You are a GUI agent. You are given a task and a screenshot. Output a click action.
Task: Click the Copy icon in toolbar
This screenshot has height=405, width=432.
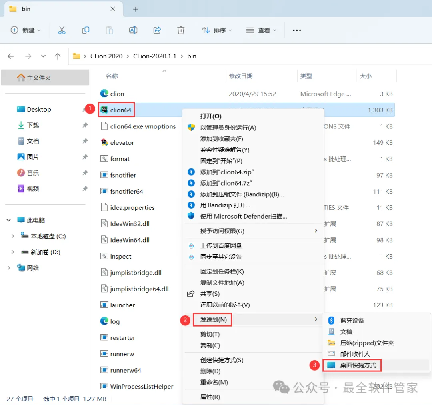[86, 30]
